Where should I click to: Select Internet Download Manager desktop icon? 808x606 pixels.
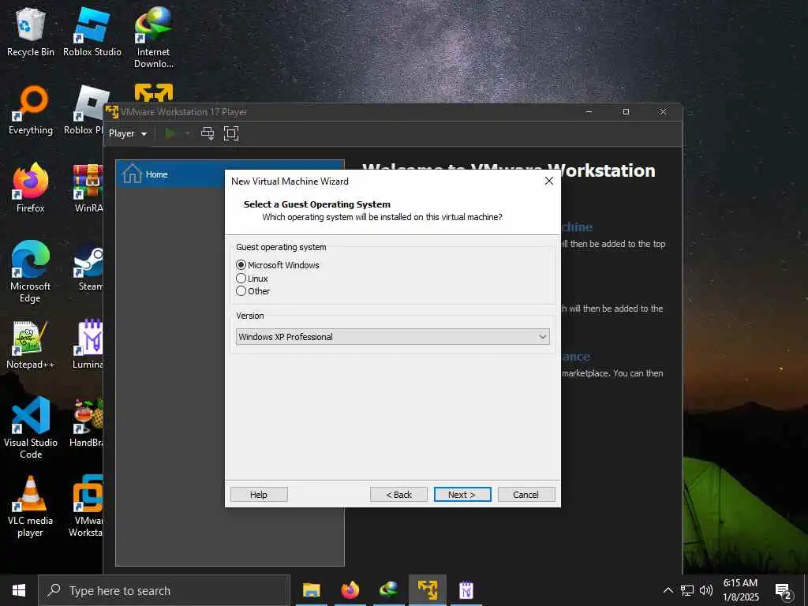154,37
